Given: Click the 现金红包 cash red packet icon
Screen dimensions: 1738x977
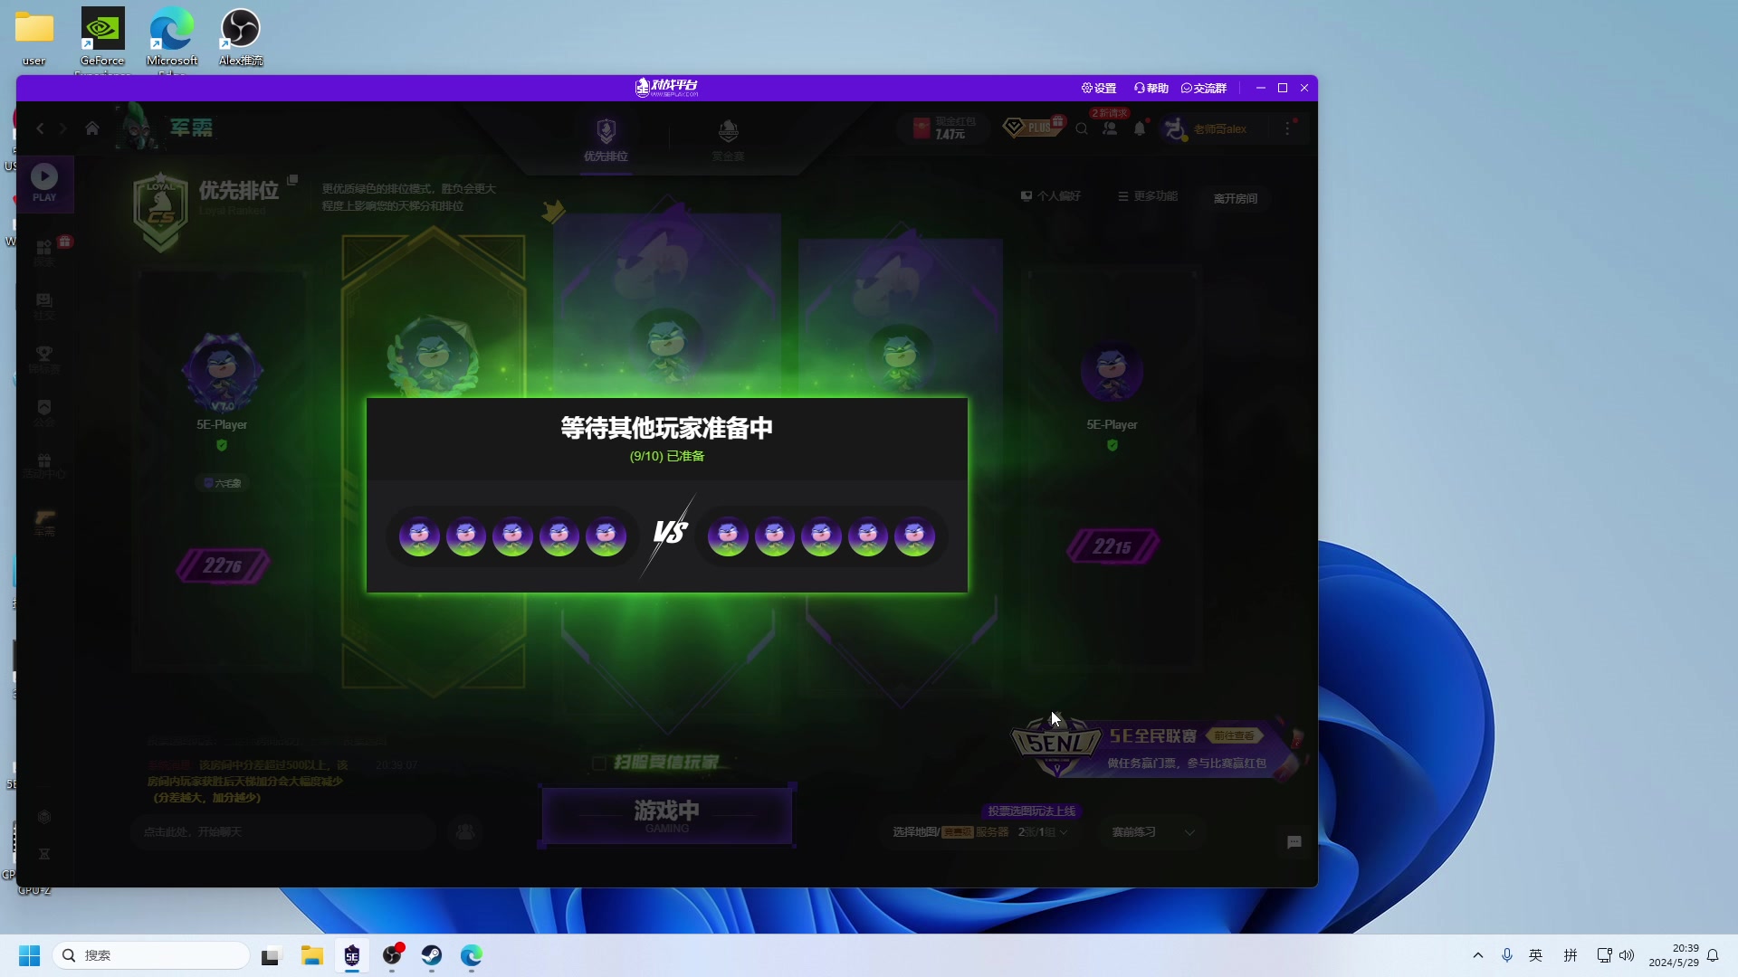Looking at the screenshot, I should click(941, 128).
